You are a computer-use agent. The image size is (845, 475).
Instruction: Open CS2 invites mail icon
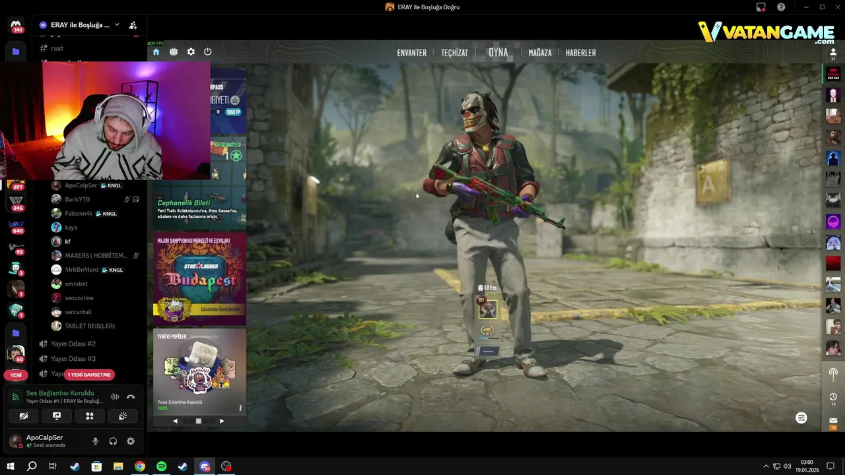(x=833, y=422)
